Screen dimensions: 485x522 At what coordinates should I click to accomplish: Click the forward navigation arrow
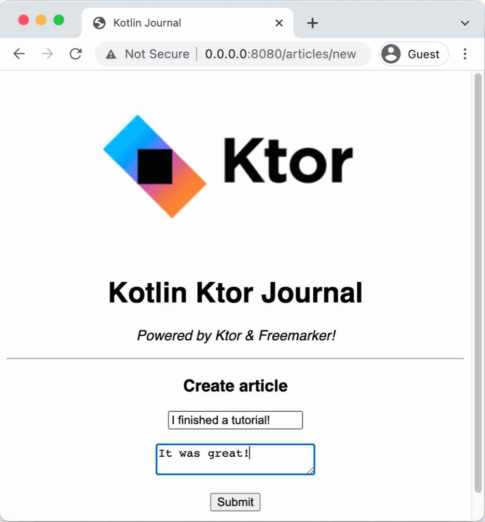point(47,54)
